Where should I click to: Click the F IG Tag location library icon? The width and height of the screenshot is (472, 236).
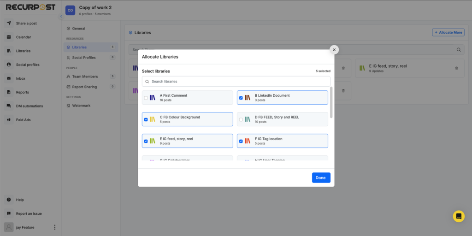click(248, 141)
